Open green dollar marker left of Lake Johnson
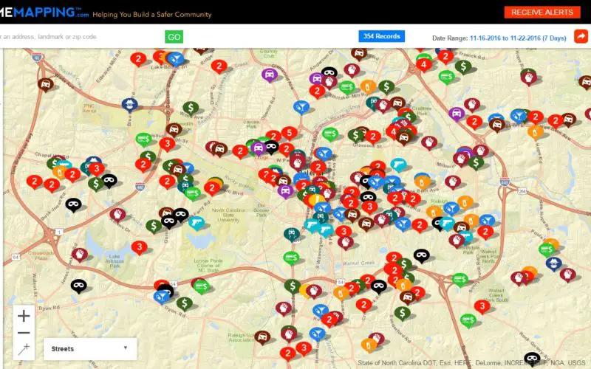591x369 pixels. tap(154, 227)
